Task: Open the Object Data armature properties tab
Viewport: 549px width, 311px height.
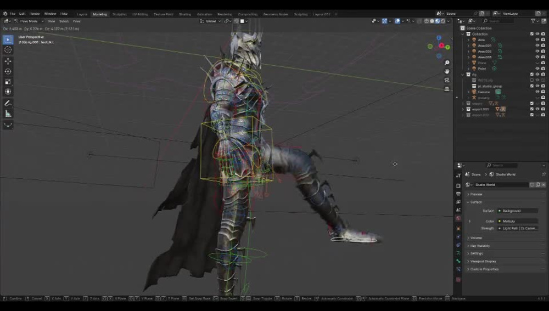Action: pos(458,253)
